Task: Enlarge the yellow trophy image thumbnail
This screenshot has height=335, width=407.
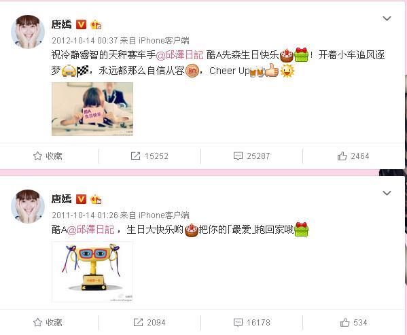Action: pyautogui.click(x=92, y=272)
